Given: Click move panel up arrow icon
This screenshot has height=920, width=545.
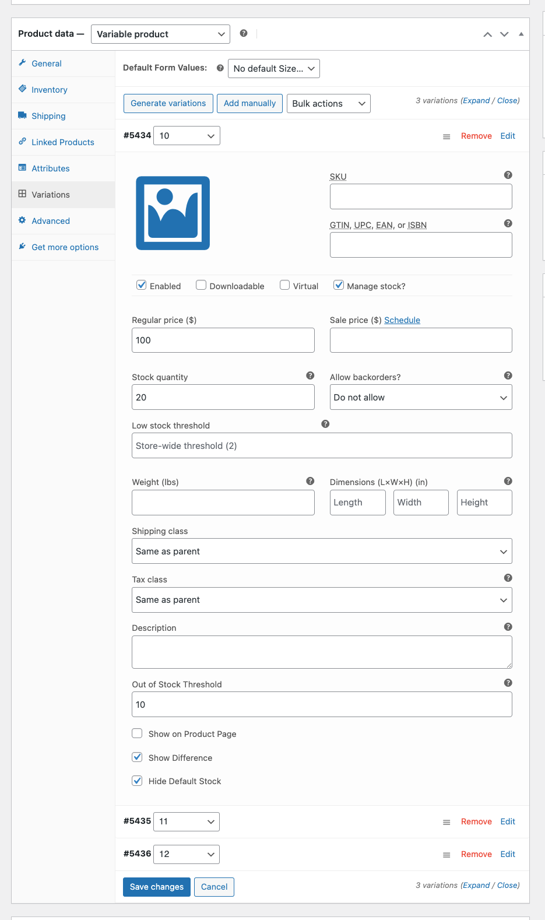Looking at the screenshot, I should (487, 34).
